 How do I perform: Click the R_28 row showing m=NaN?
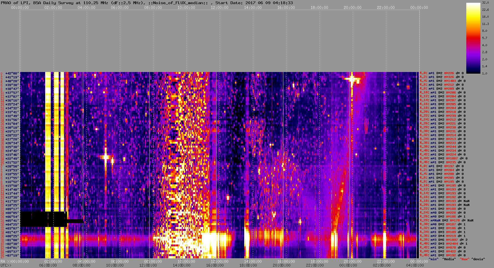click(447, 221)
